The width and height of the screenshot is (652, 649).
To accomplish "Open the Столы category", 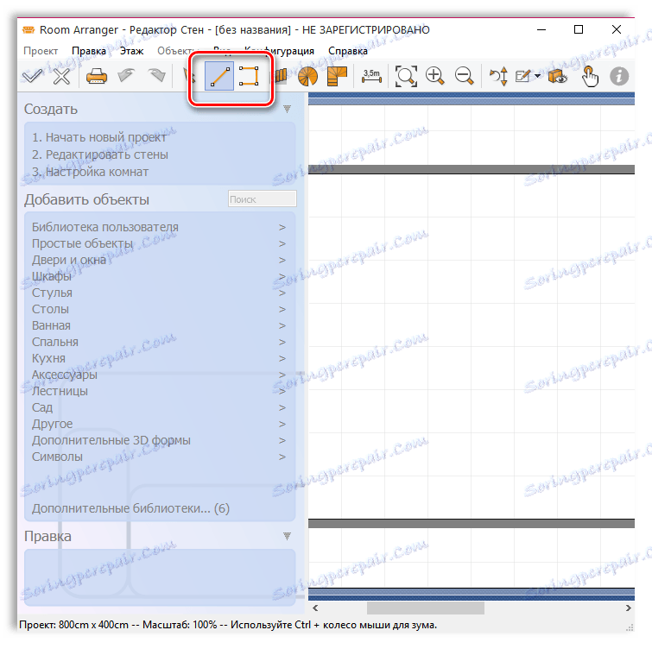I will pos(50,309).
